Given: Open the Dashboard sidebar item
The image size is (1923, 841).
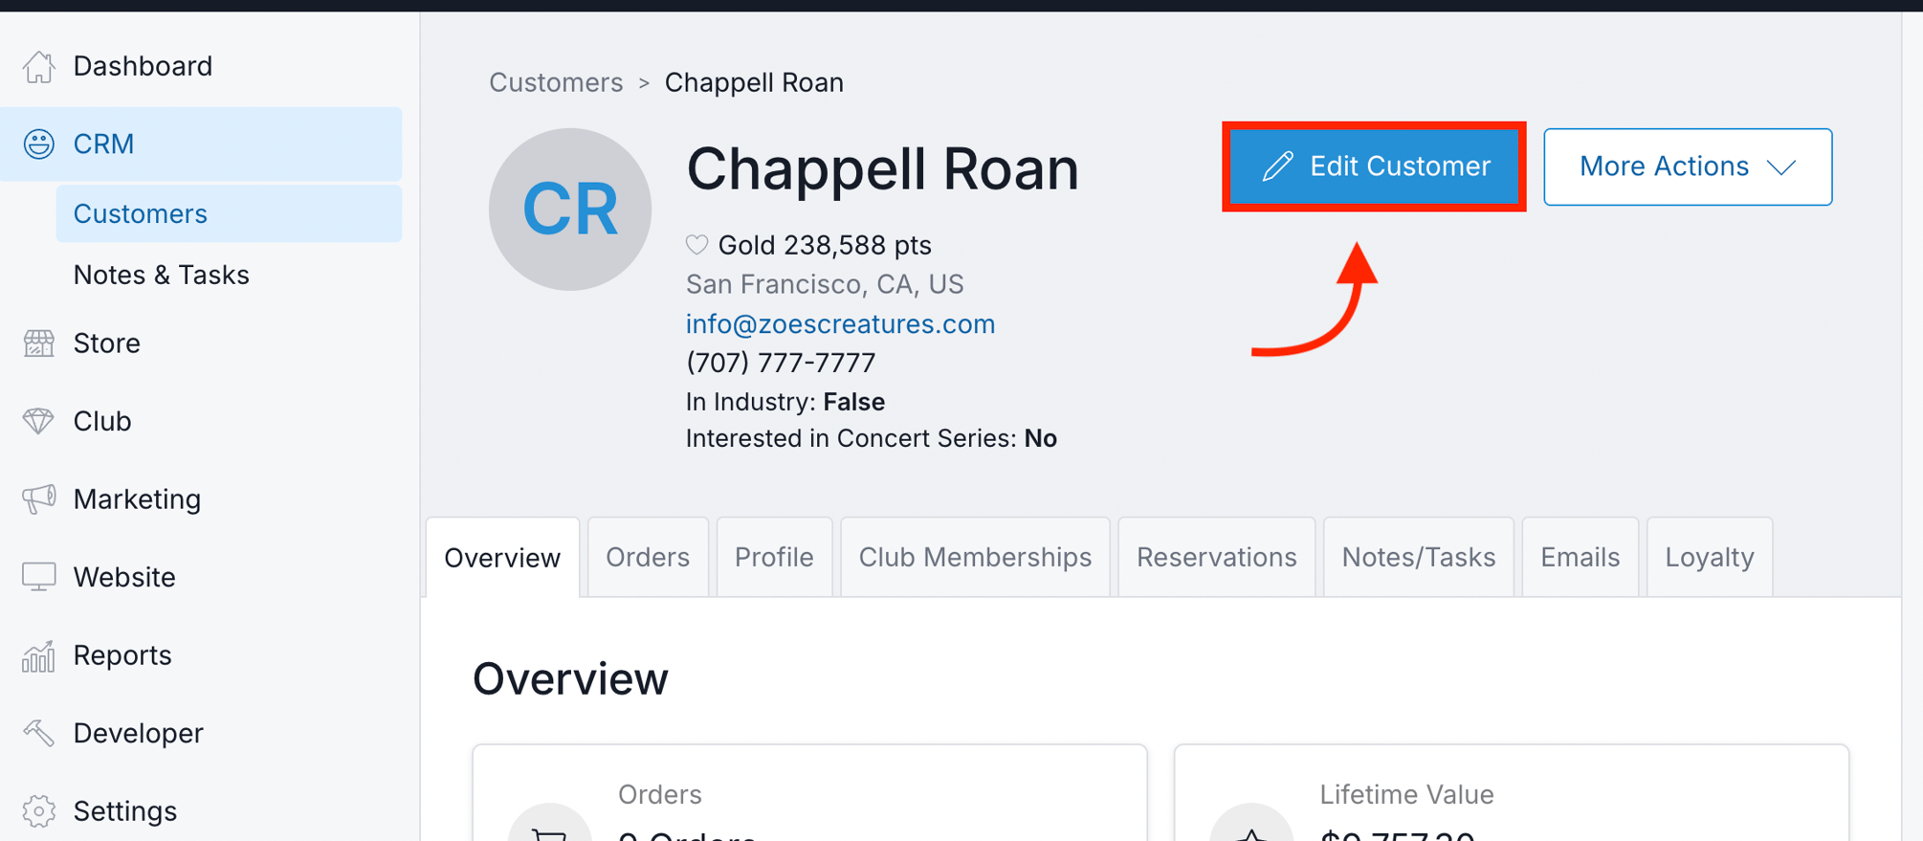Looking at the screenshot, I should (x=201, y=66).
